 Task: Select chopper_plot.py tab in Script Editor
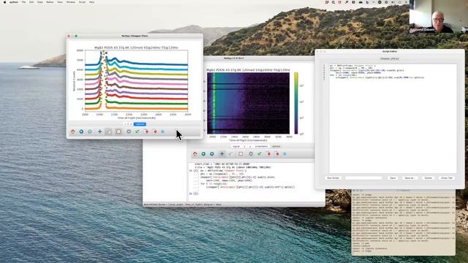[x=390, y=58]
